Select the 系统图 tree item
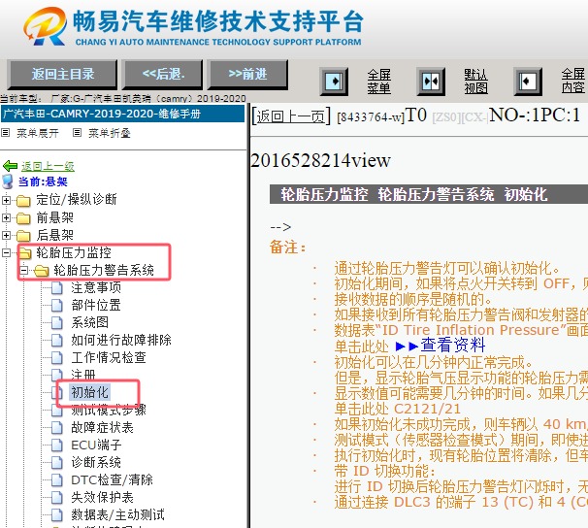 click(89, 322)
